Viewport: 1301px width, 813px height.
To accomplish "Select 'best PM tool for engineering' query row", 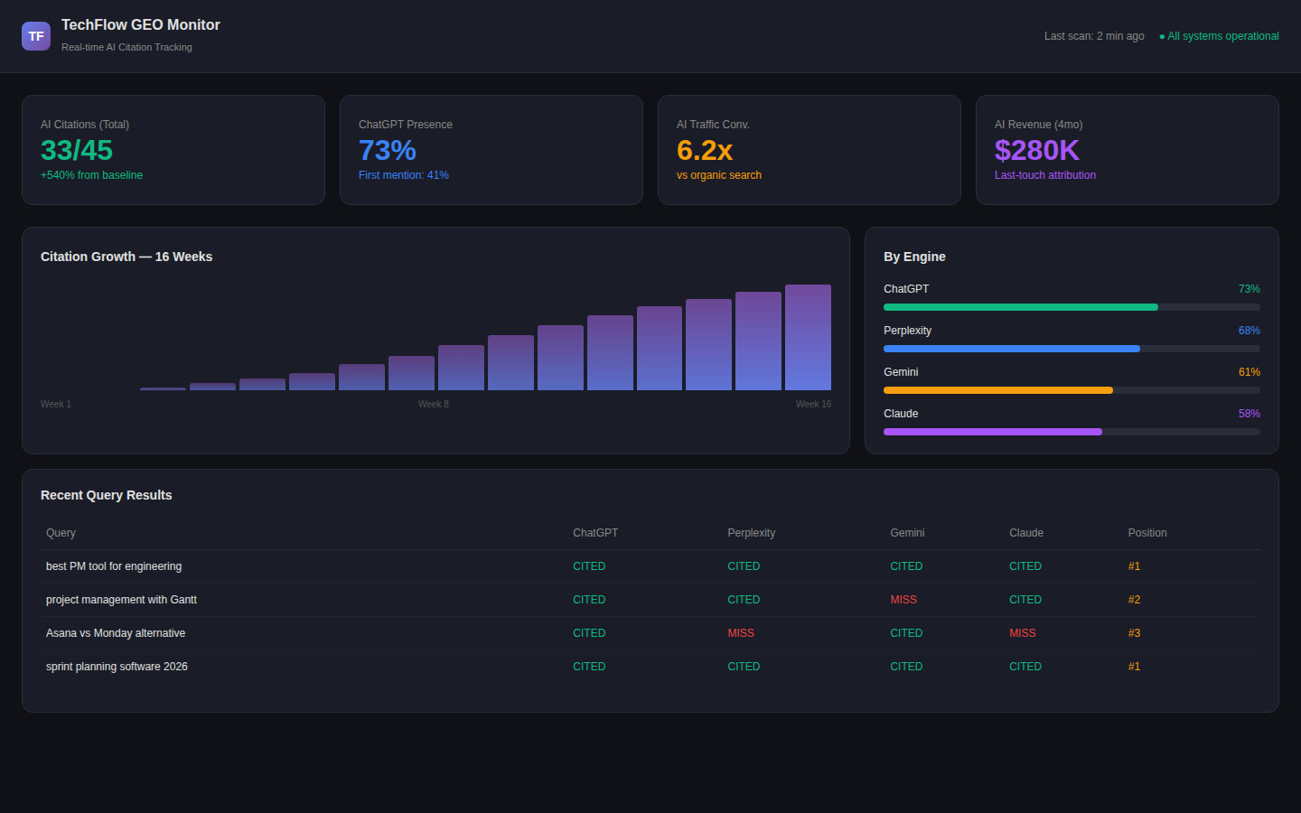I will [x=650, y=566].
